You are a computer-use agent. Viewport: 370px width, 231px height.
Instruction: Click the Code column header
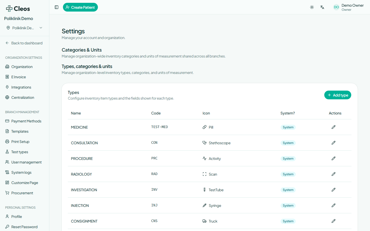click(156, 113)
